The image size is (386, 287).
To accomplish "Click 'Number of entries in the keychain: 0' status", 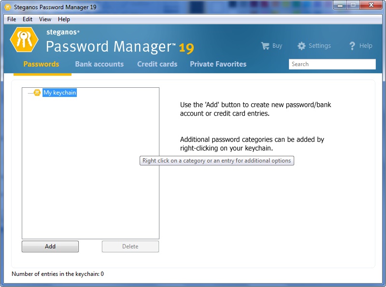I will click(x=57, y=273).
